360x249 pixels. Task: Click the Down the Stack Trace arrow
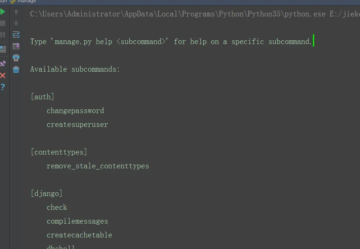(x=16, y=23)
